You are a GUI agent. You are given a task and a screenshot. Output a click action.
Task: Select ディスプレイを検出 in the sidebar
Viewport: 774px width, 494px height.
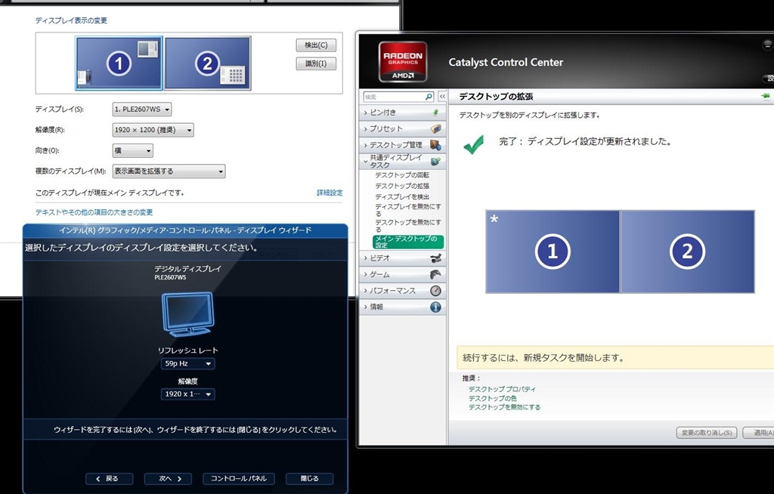pyautogui.click(x=401, y=196)
